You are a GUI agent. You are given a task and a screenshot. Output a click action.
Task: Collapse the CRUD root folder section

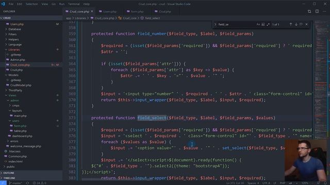point(31,18)
